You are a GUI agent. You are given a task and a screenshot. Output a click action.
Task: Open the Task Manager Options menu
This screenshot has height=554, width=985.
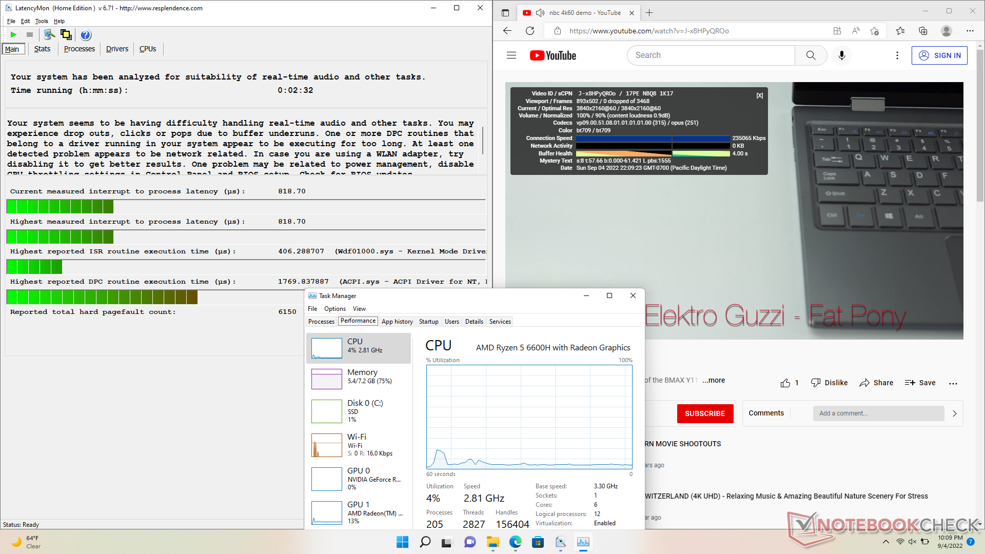click(x=334, y=309)
